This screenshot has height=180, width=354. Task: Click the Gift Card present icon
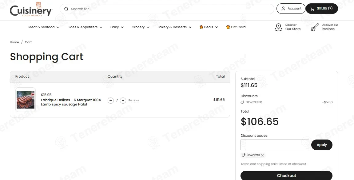tap(228, 27)
